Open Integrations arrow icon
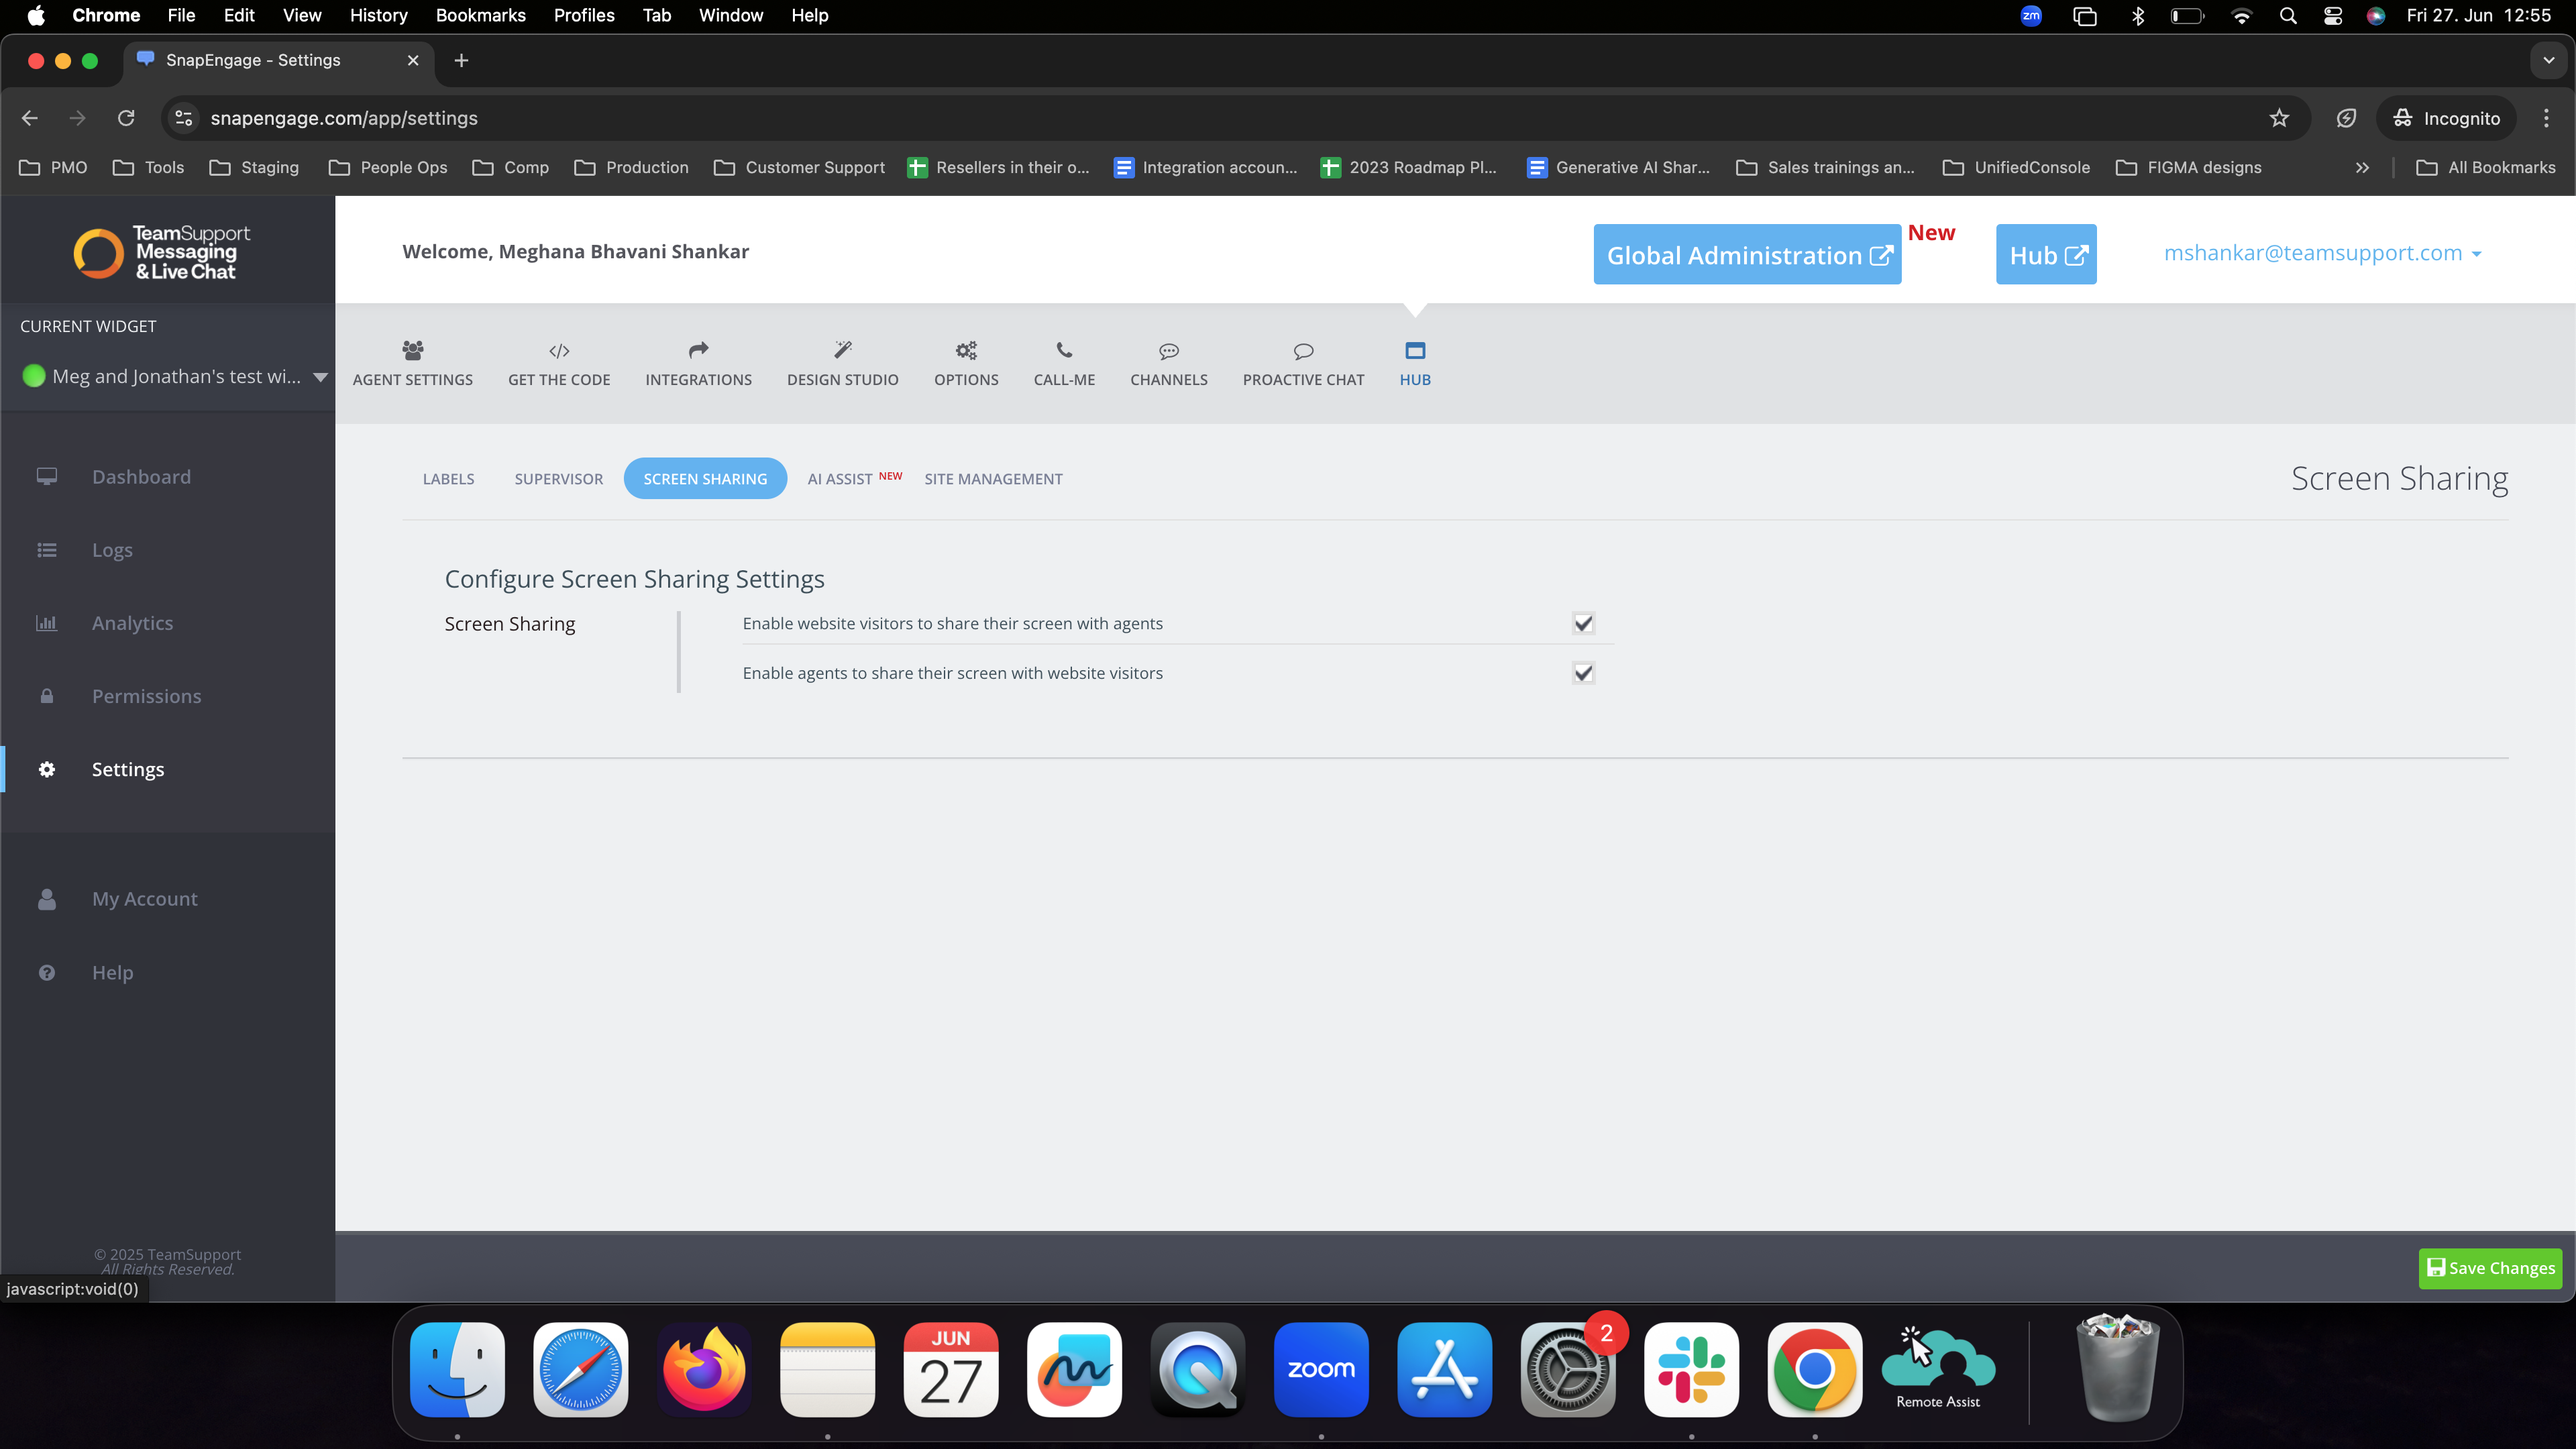2576x1449 pixels. (x=698, y=350)
